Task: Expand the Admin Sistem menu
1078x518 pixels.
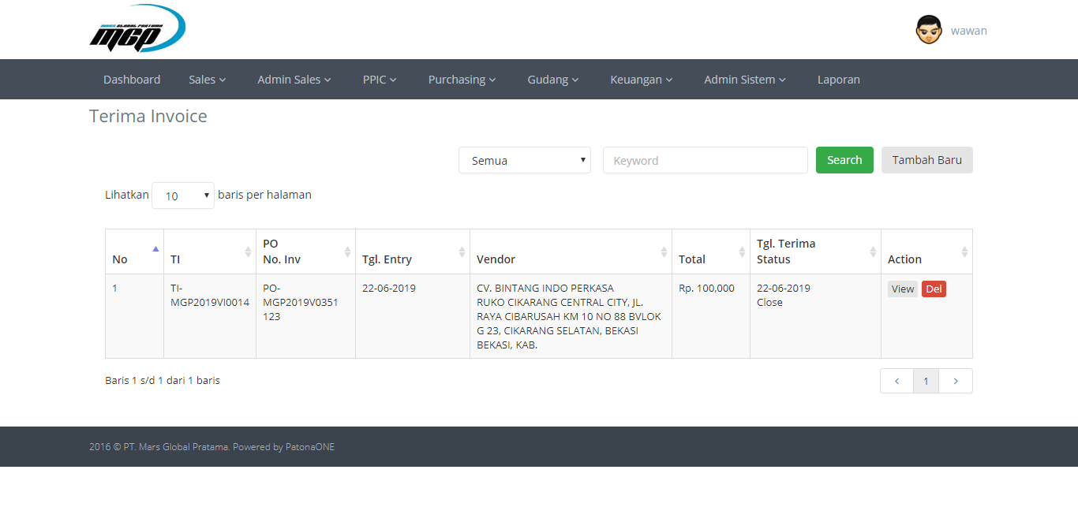Action: click(x=745, y=80)
